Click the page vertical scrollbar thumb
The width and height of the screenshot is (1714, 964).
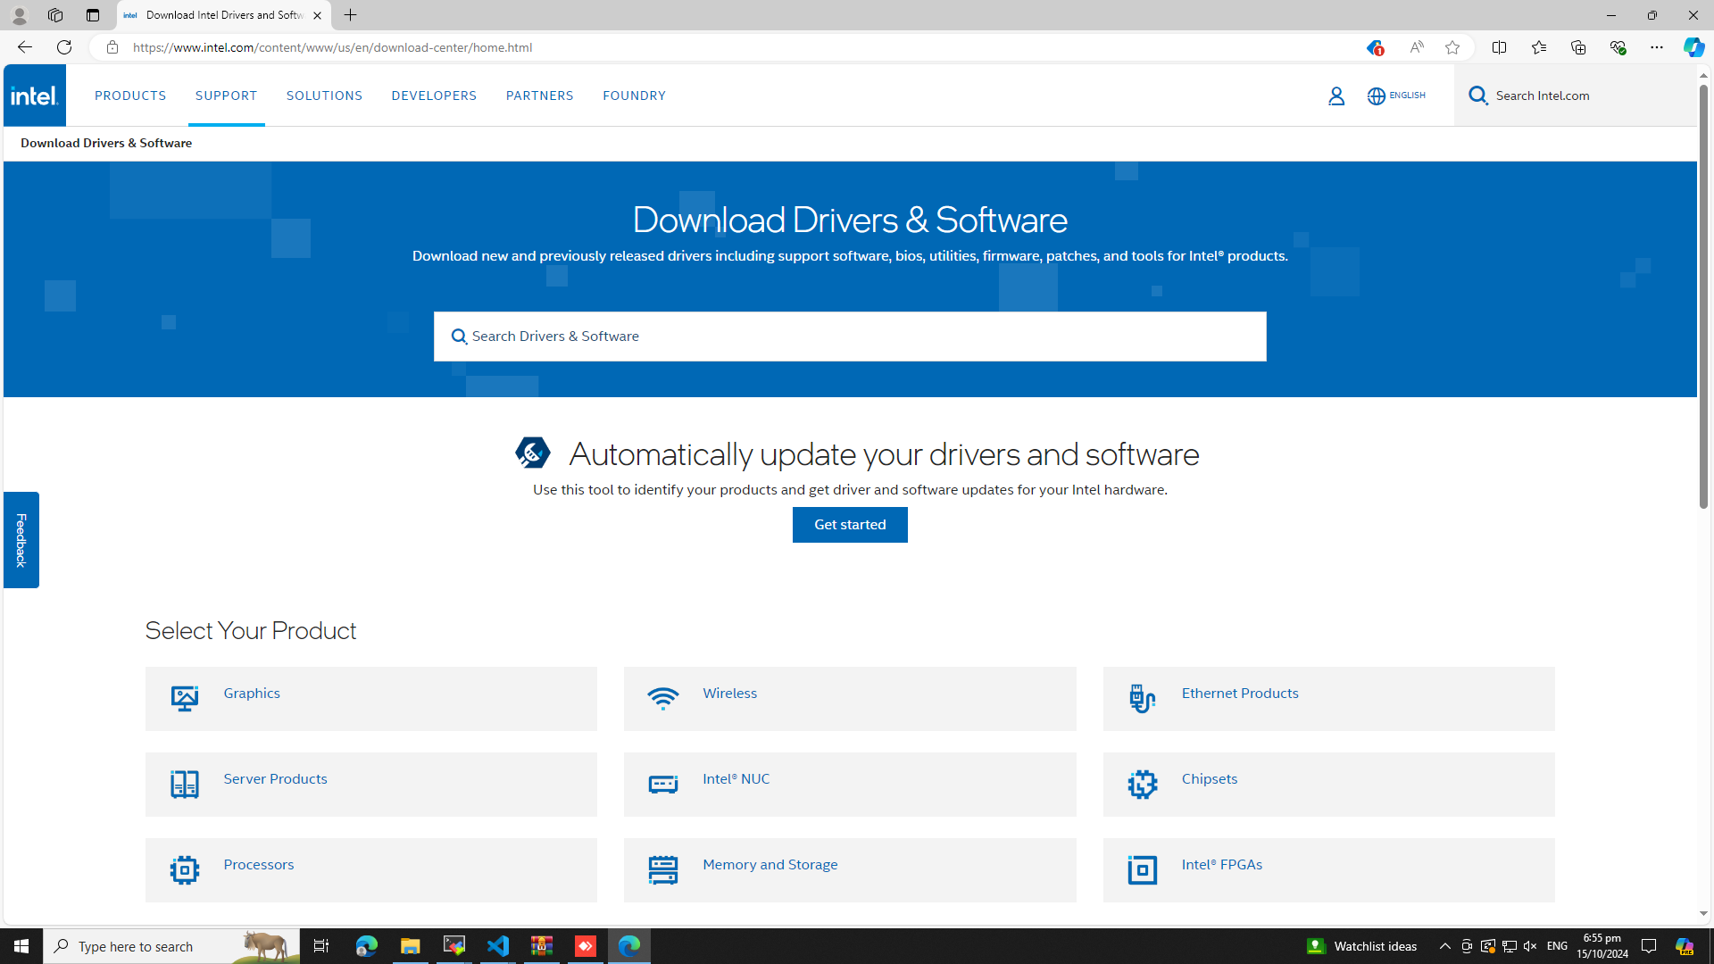click(1703, 297)
